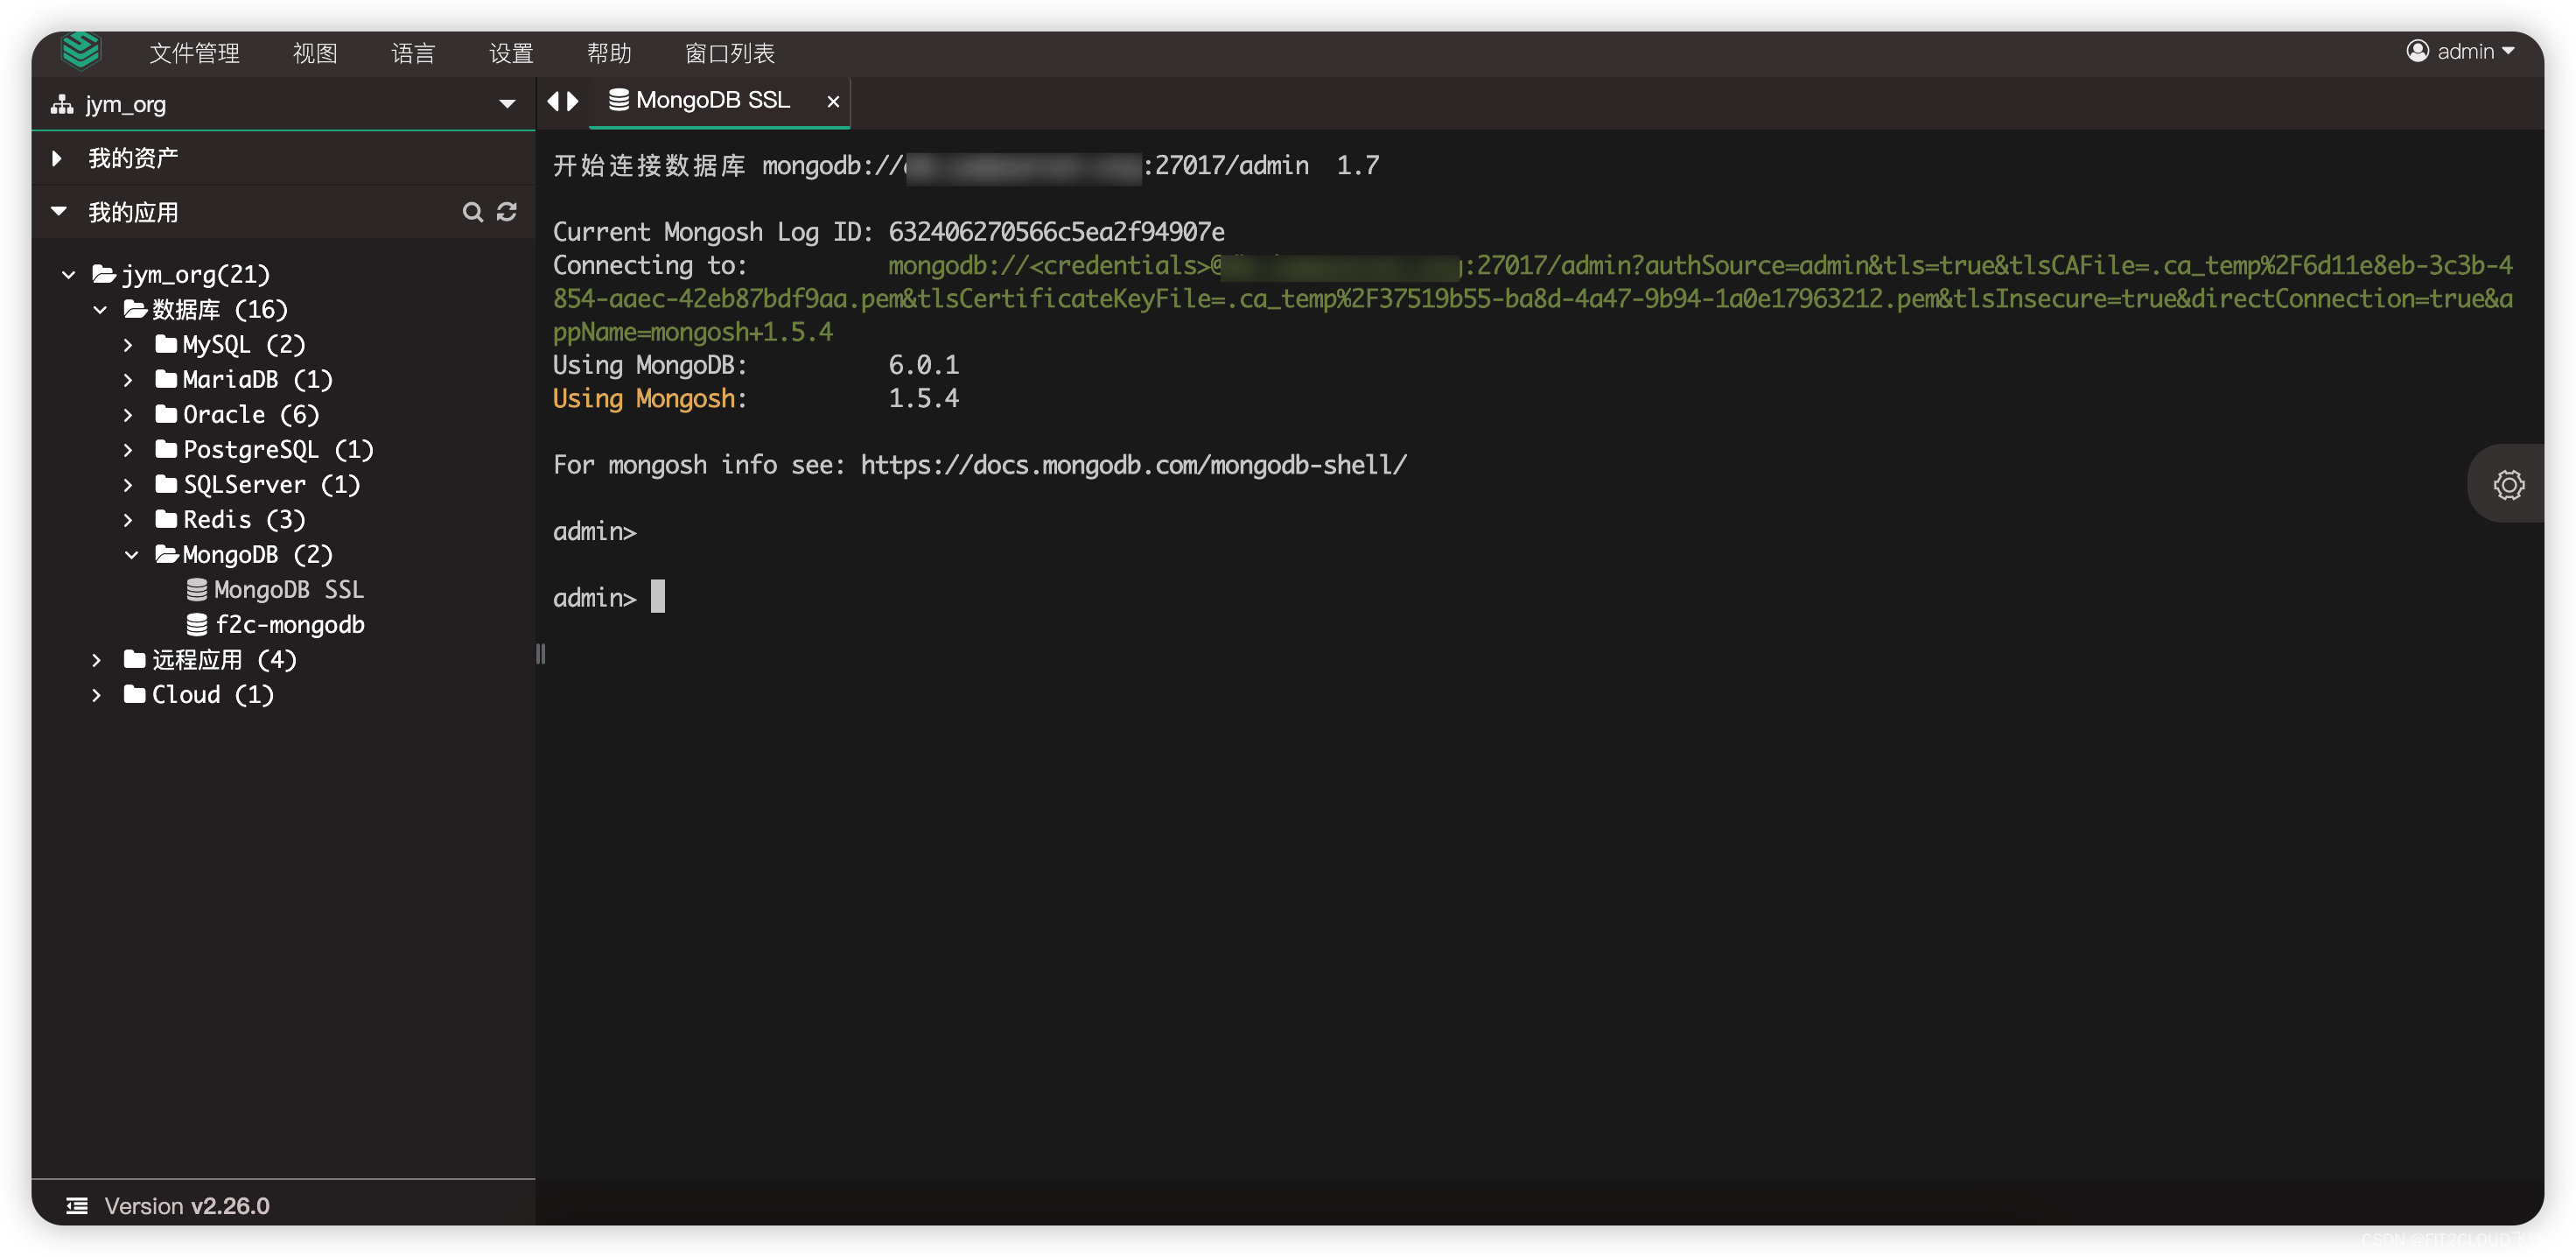
Task: Click the f2c-mongodb database icon
Action: 197,624
